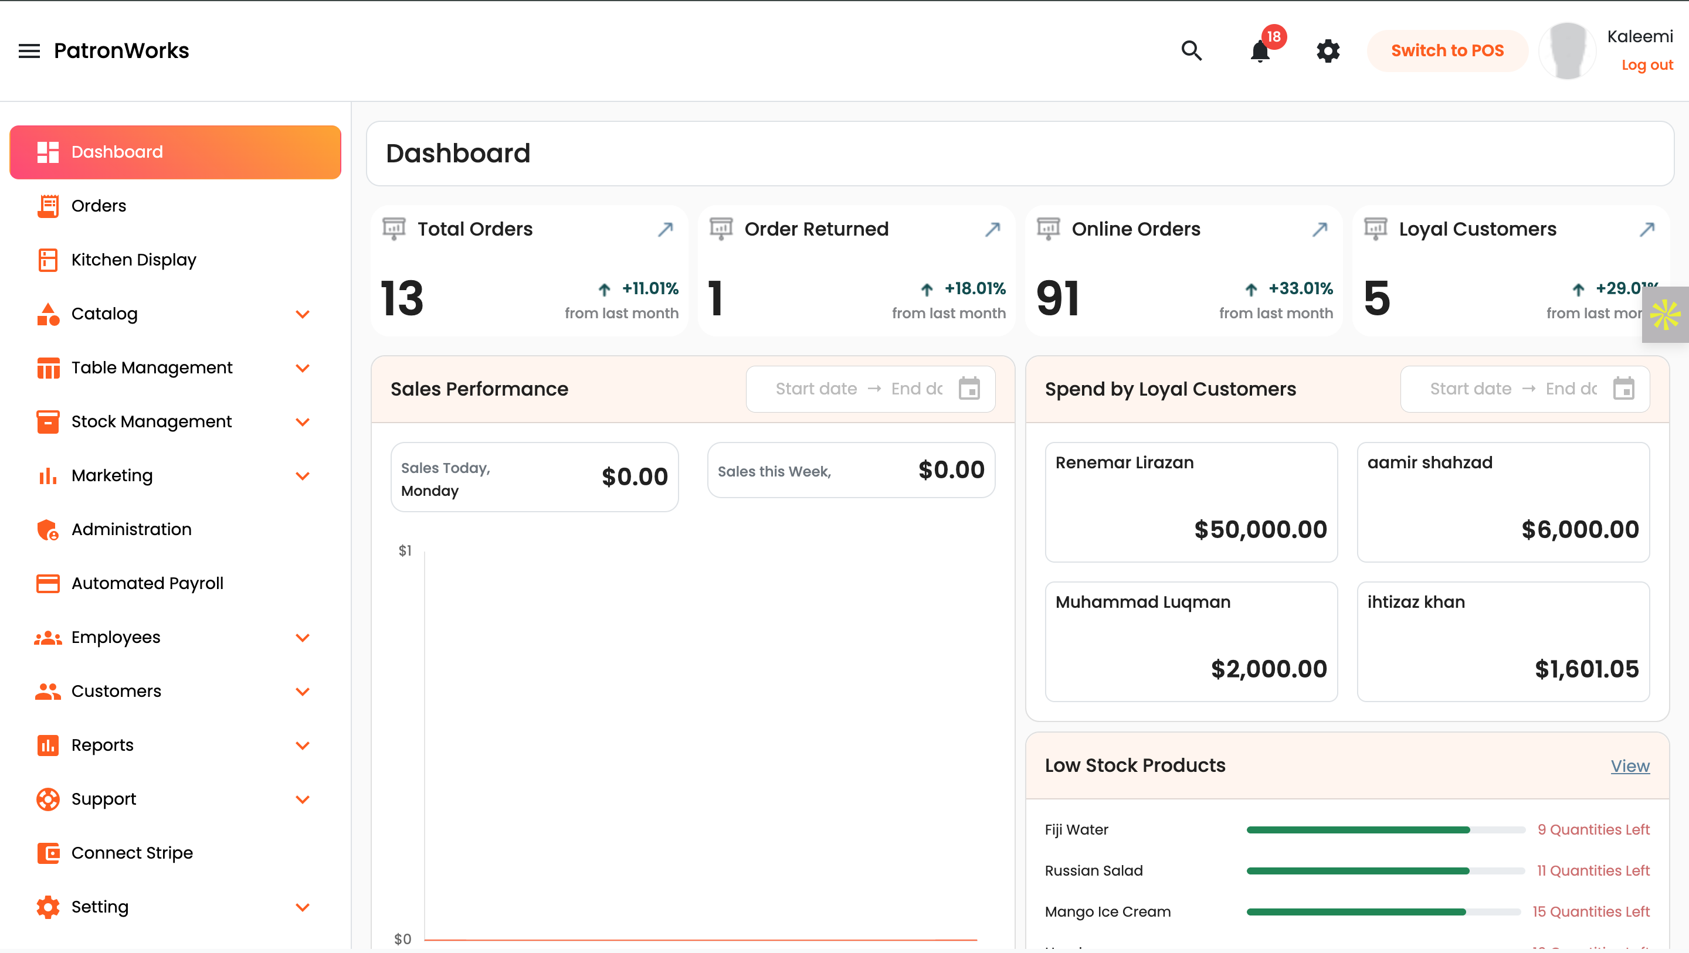This screenshot has width=1689, height=953.
Task: Click Order Returned arrow icon
Action: click(992, 229)
